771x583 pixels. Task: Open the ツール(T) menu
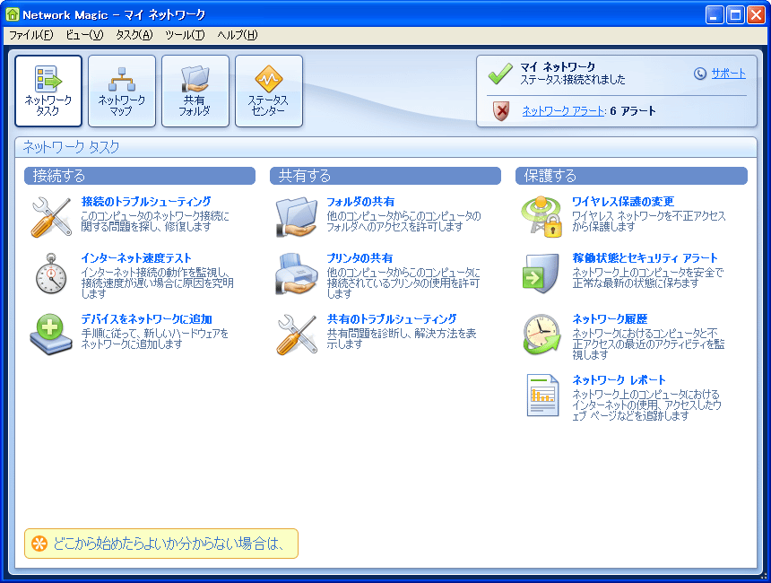coord(185,35)
